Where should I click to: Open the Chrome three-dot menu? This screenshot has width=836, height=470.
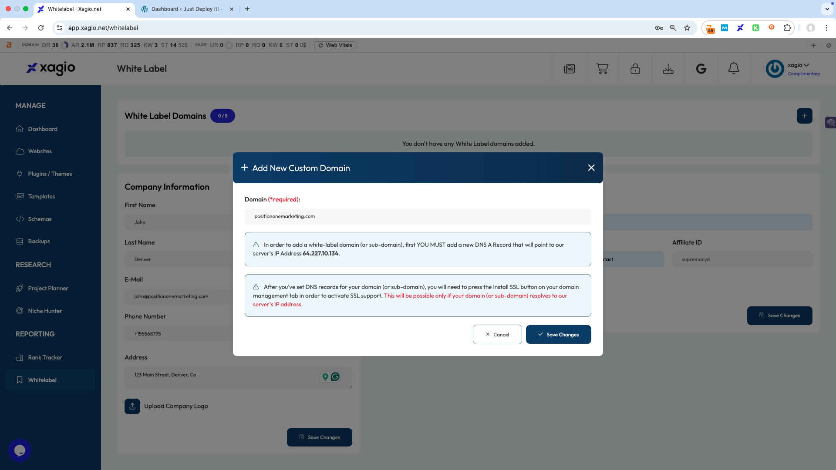826,28
